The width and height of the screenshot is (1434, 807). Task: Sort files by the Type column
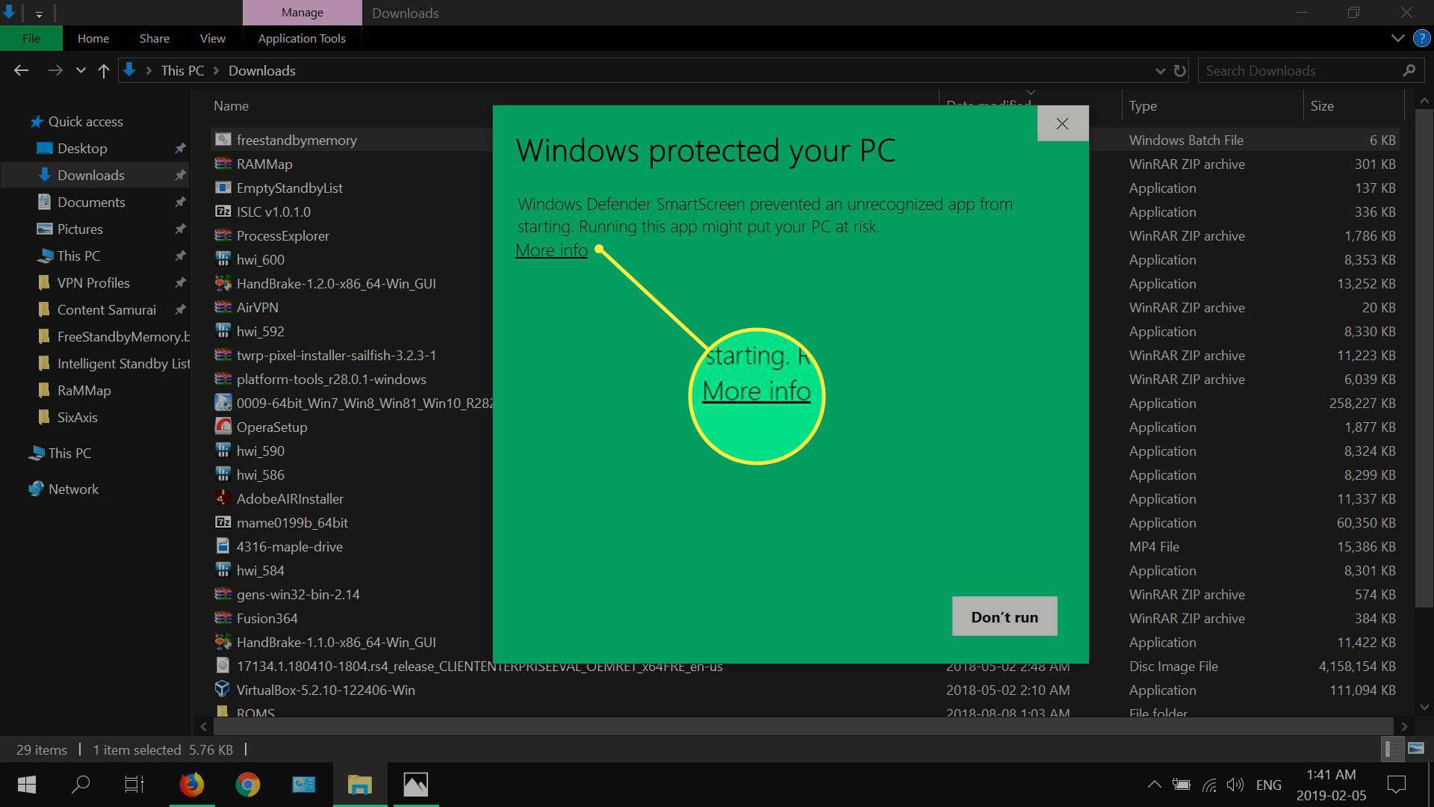click(1143, 106)
